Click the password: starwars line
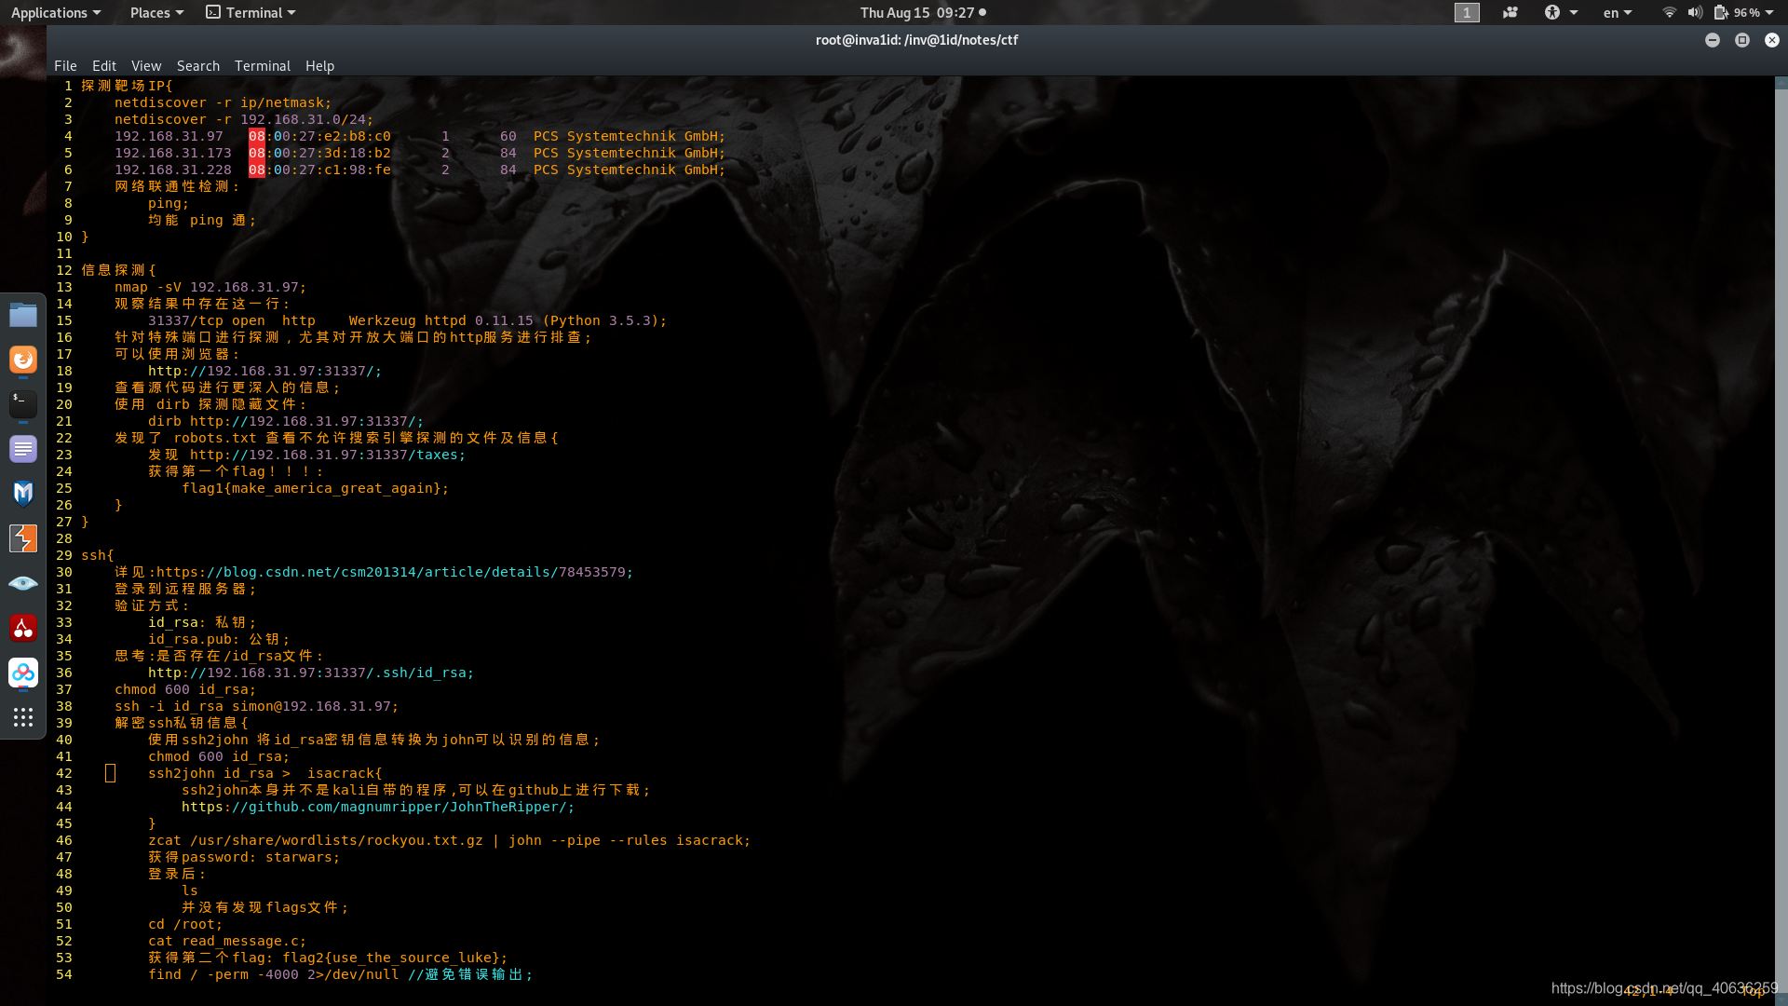1788x1006 pixels. pyautogui.click(x=244, y=857)
